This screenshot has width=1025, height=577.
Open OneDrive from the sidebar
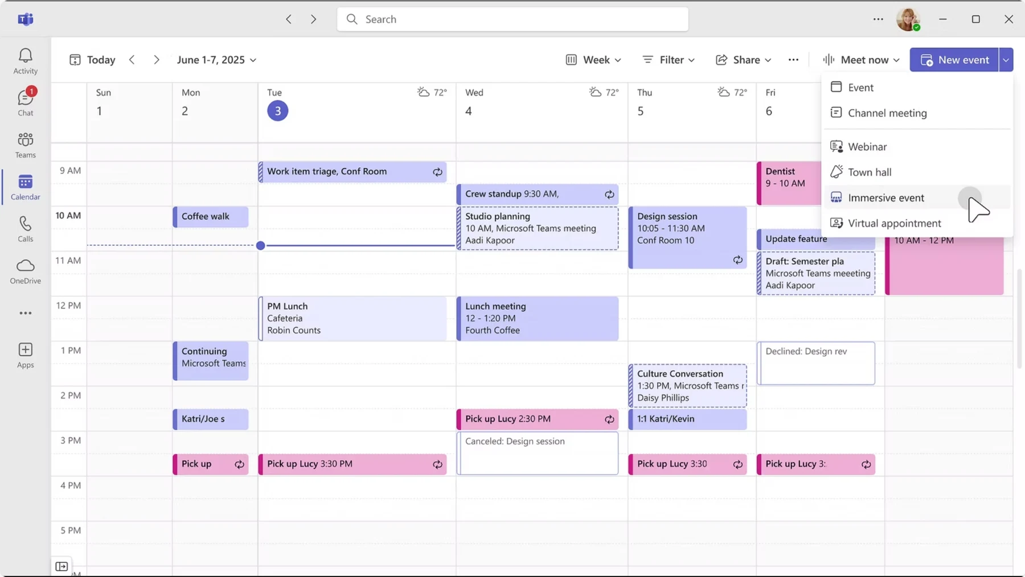pyautogui.click(x=26, y=271)
